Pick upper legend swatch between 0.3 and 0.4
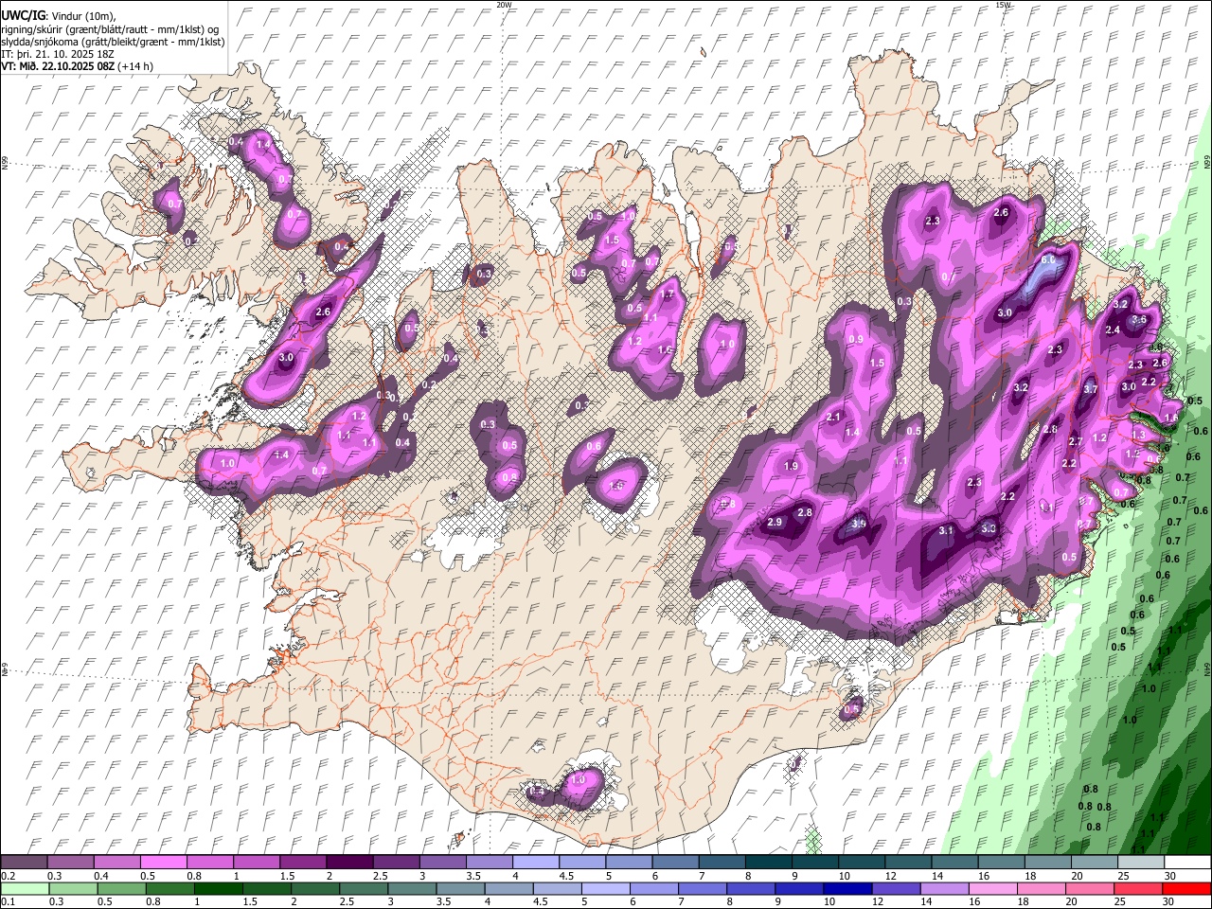1212x909 pixels. [70, 862]
